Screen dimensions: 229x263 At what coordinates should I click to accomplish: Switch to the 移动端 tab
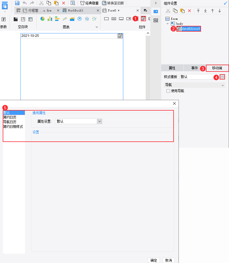(217, 68)
